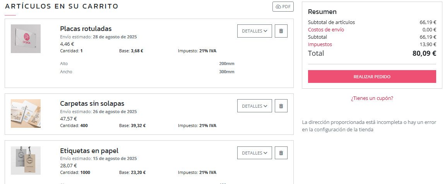
Task: Click the Total amount 80,09 €
Action: 424,53
